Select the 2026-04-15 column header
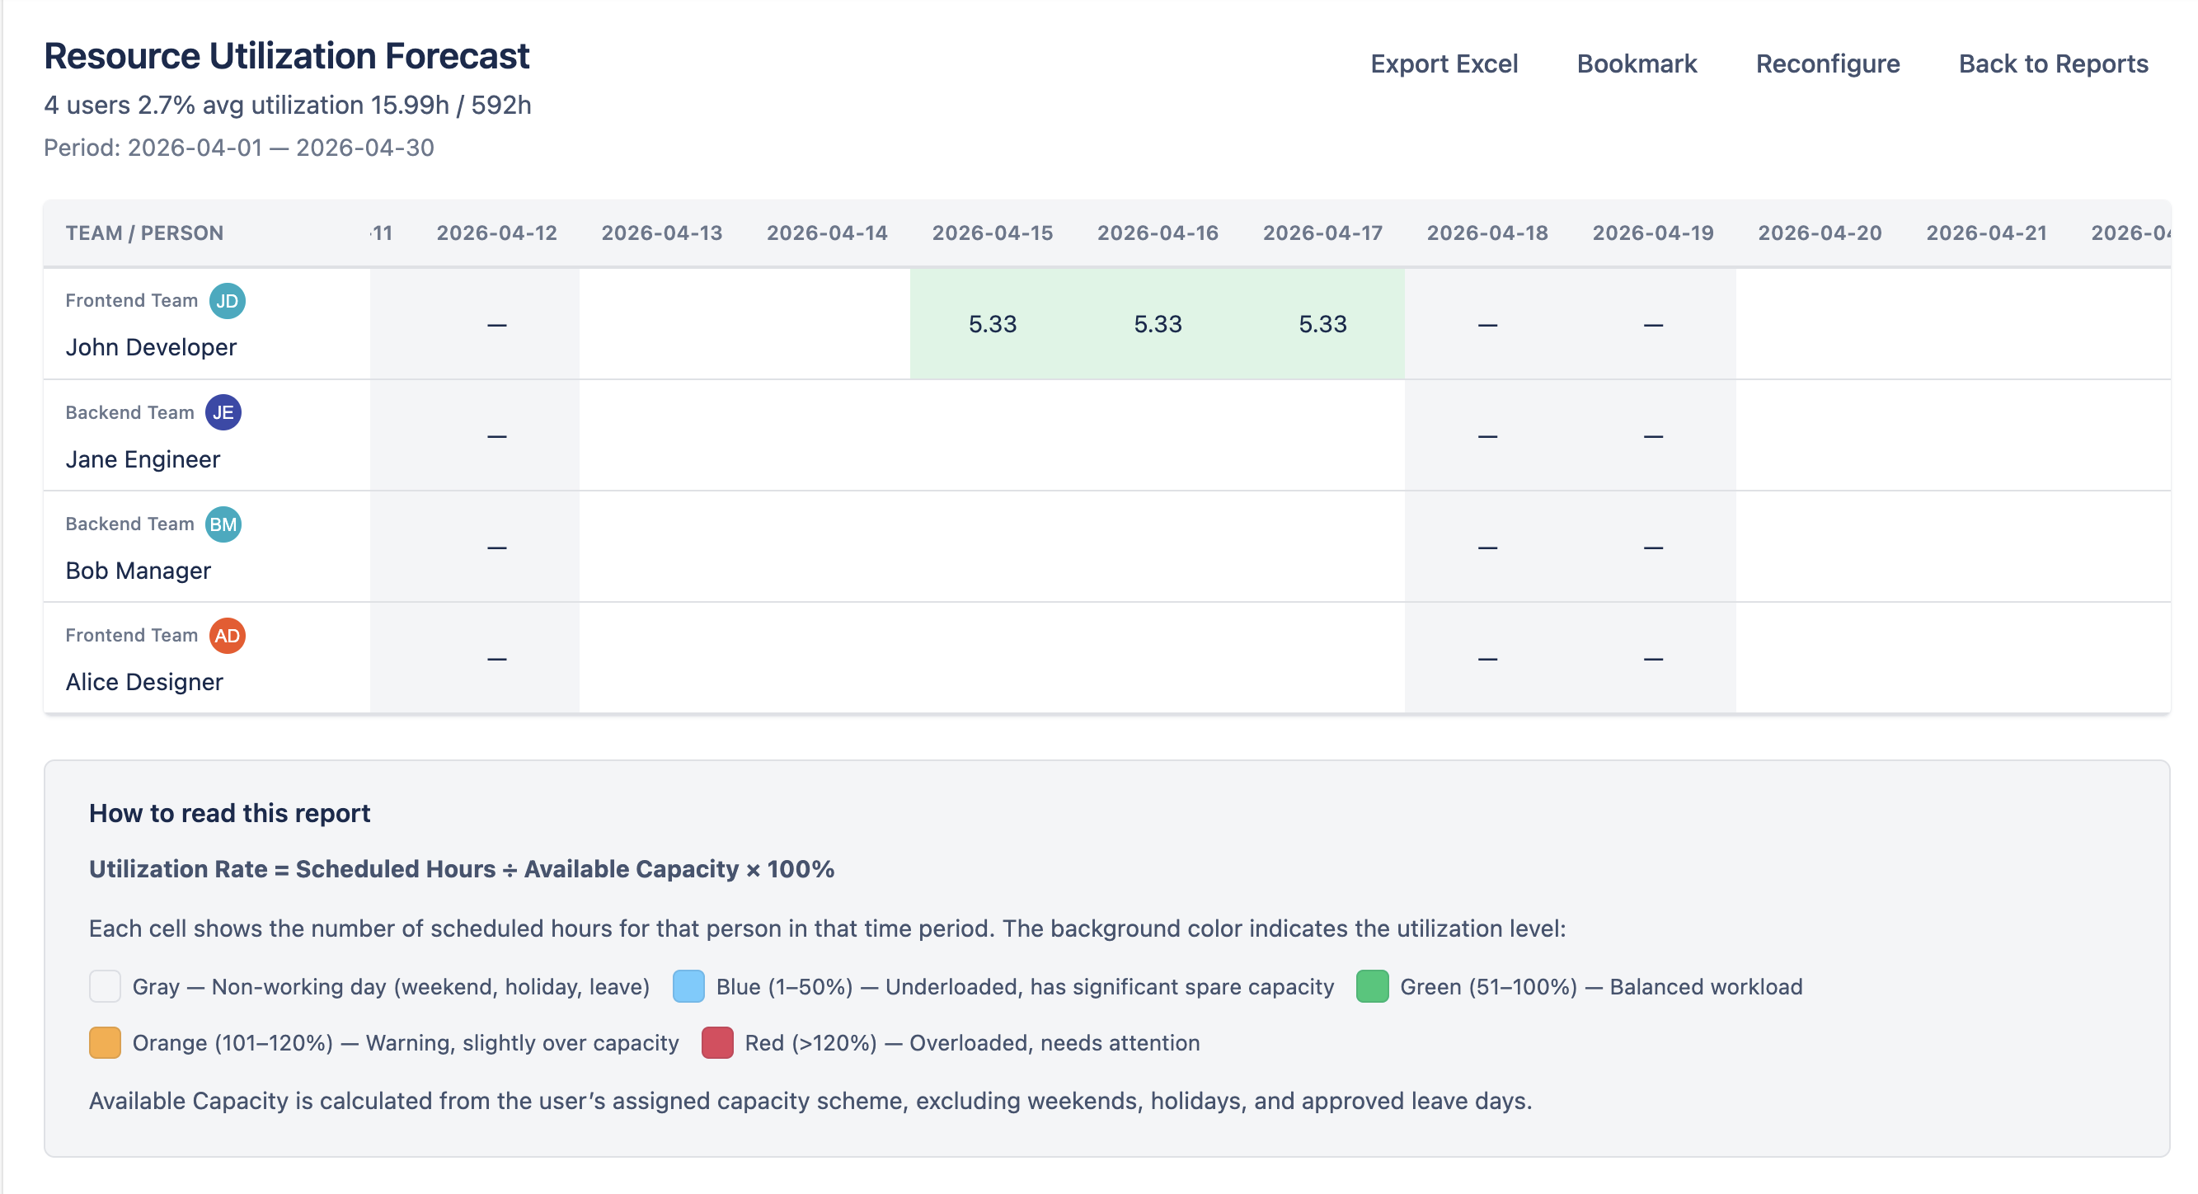This screenshot has width=2198, height=1194. (x=992, y=233)
